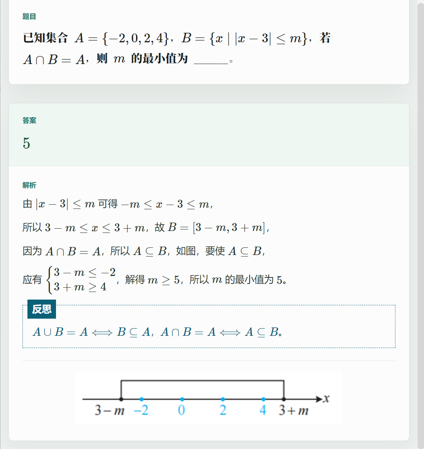The height and width of the screenshot is (449, 424).
Task: Click the 答案 section heading
Action: [29, 120]
